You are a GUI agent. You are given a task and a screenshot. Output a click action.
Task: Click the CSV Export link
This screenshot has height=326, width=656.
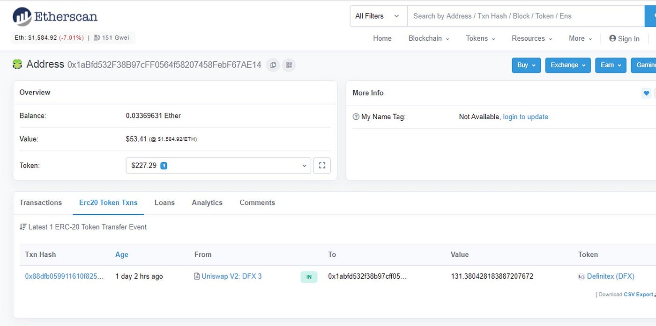(638, 294)
